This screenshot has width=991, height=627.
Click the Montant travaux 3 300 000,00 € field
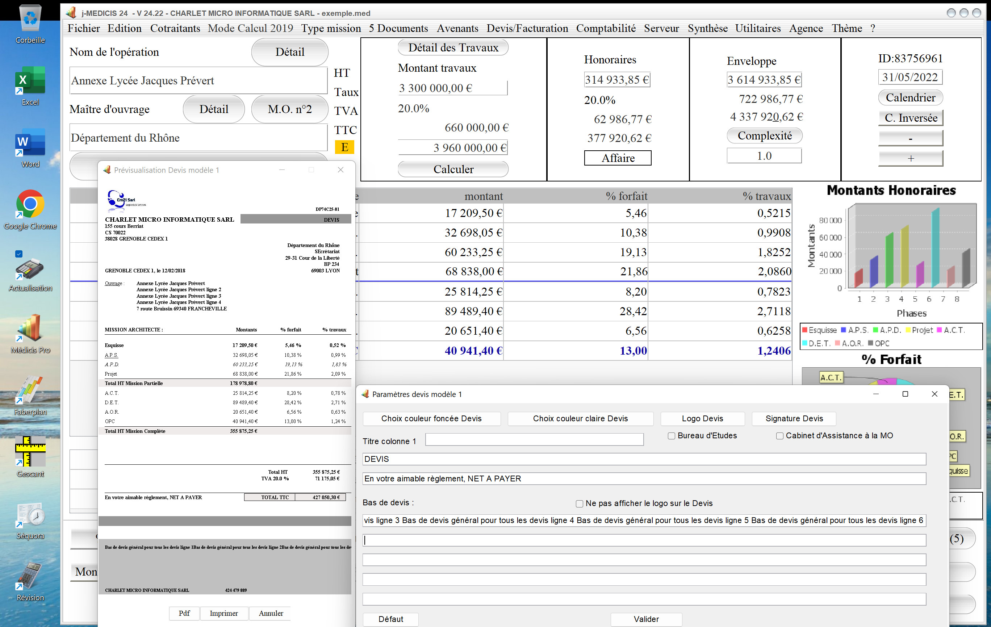(452, 88)
